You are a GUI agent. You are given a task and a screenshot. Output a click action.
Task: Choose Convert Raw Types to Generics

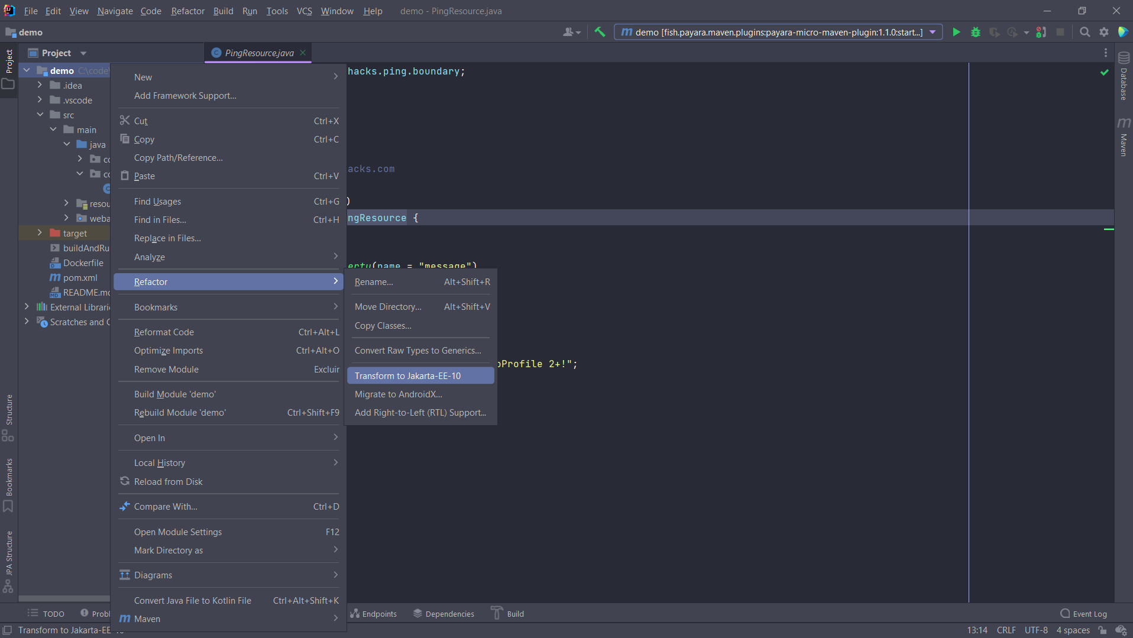click(x=417, y=350)
